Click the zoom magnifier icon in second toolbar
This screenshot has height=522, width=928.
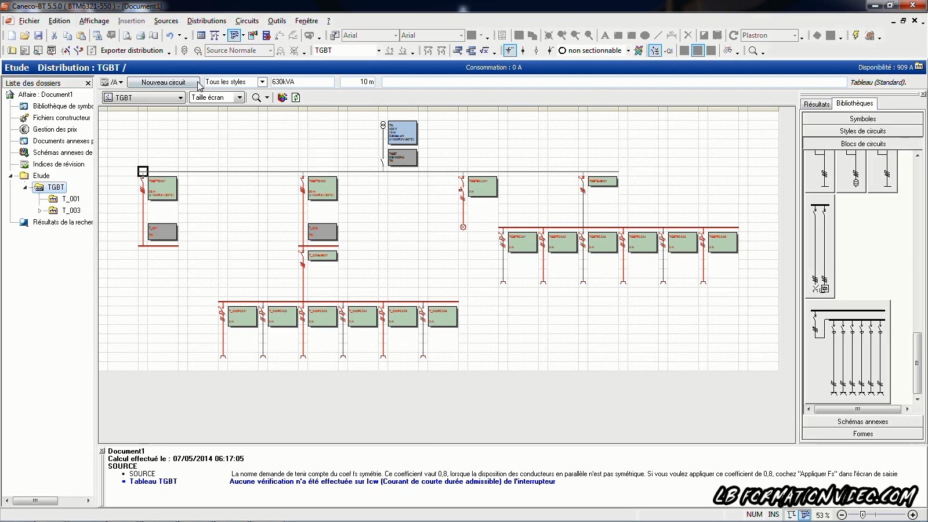coord(753,50)
